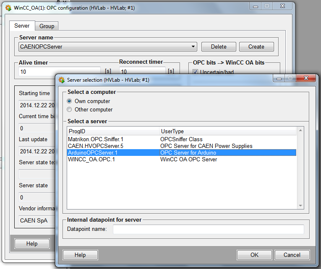Viewport: 321px width, 269px height.
Task: Click WinCC OA OPC Server user type cell
Action: tap(188, 160)
